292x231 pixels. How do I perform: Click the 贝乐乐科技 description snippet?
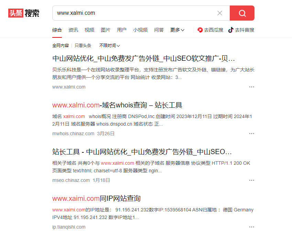point(153,73)
